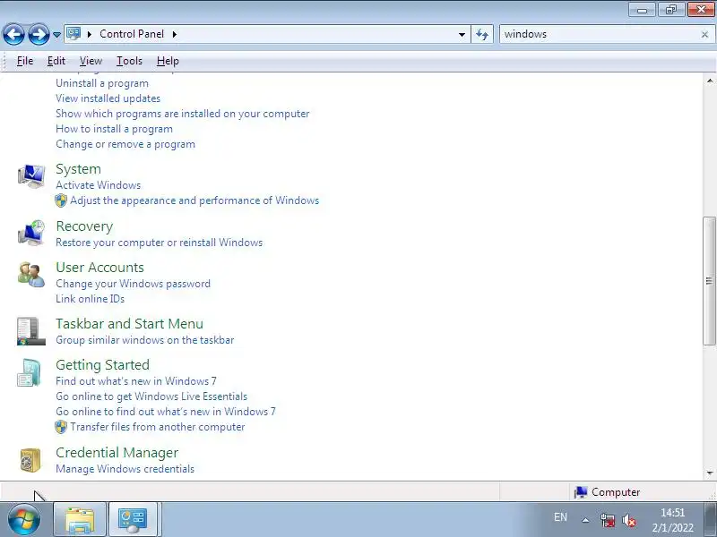717x537 pixels.
Task: Click the vertical scrollbar thumb
Action: pos(709,281)
